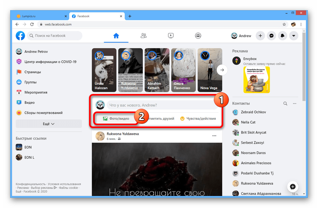Viewport: 318px width, 208px height.
Task: Open the Friends tab icon
Action: (x=143, y=36)
